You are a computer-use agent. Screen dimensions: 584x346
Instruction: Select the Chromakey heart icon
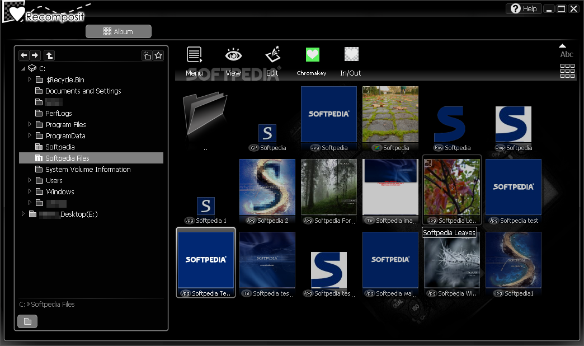[312, 55]
